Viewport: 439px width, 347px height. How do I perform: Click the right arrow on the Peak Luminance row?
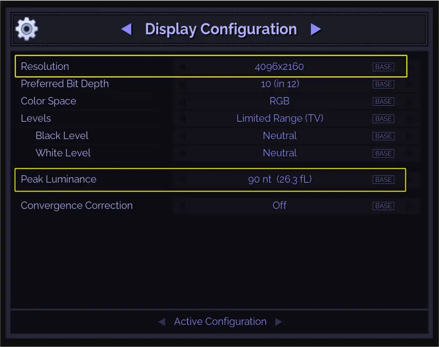click(x=412, y=179)
